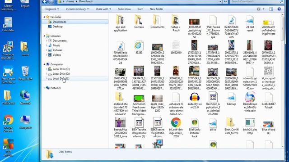Open the Organize dropdown menu
The height and width of the screenshot is (162, 289).
pos(52,9)
